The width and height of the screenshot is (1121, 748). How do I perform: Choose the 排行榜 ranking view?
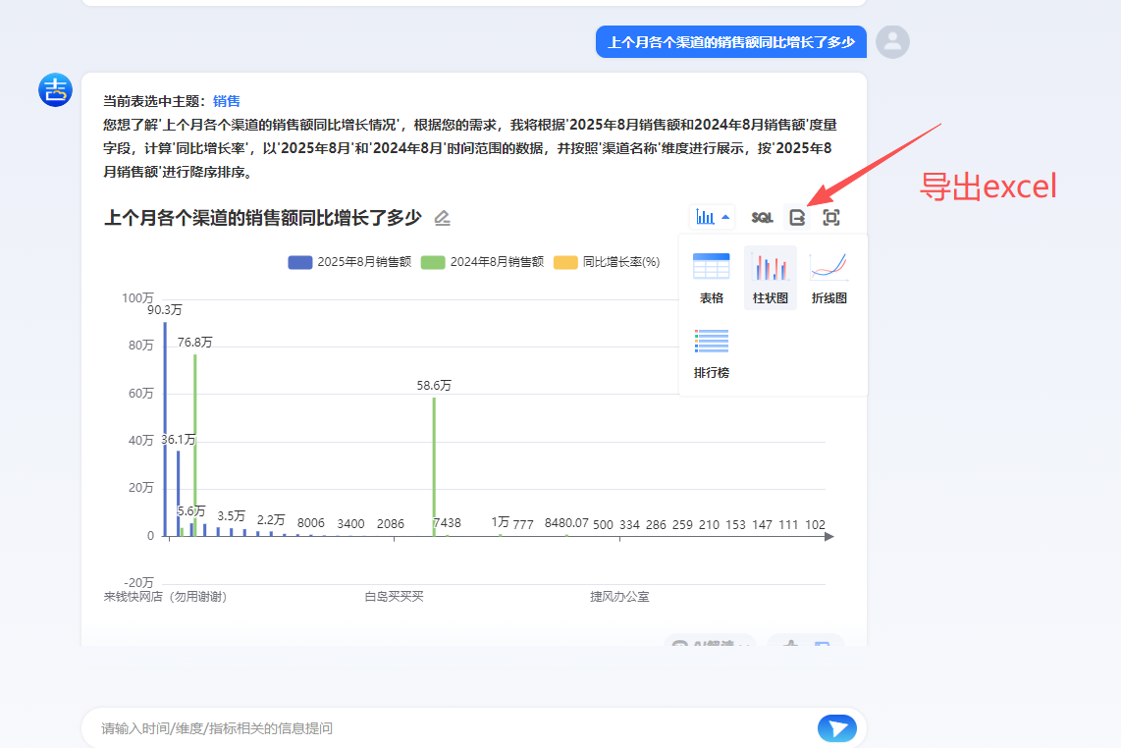(712, 353)
